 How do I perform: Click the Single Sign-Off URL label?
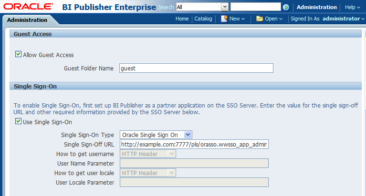(x=89, y=145)
